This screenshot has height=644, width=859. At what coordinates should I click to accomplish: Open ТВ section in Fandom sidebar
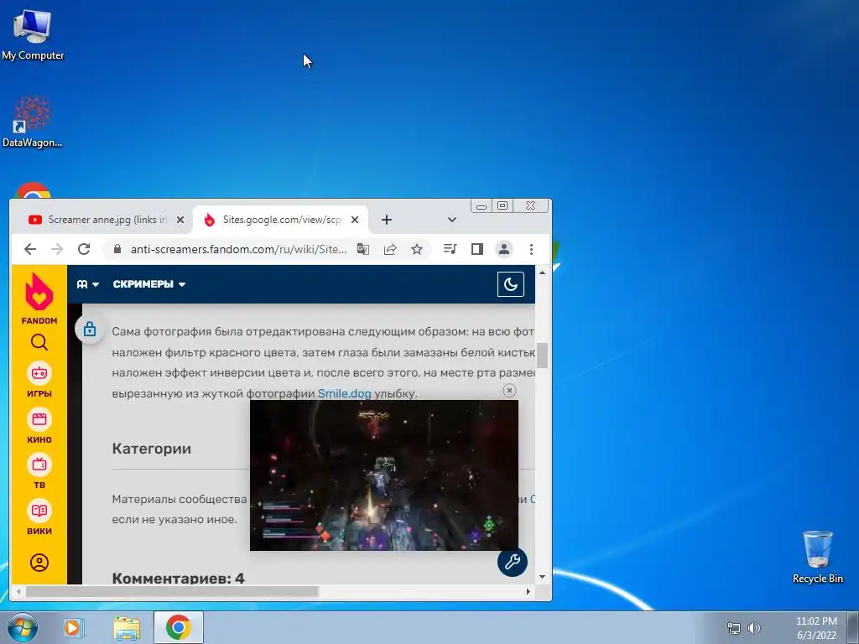39,471
